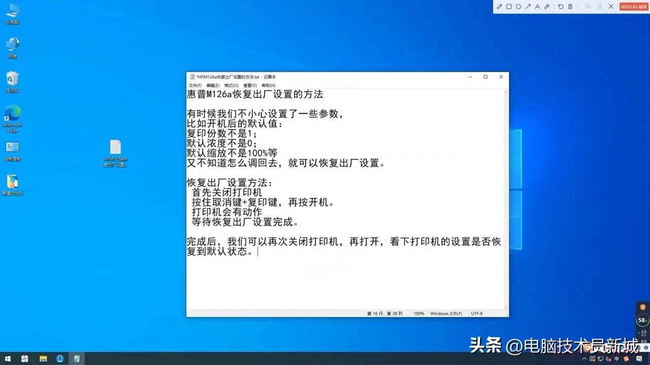The image size is (650, 365).
Task: Click the title line '惠普M126a恢复出厂设置的方法'
Action: pos(255,94)
